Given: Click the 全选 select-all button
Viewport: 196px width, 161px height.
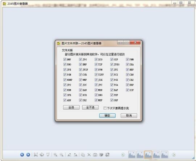Looking at the screenshot, I should pos(71,107).
